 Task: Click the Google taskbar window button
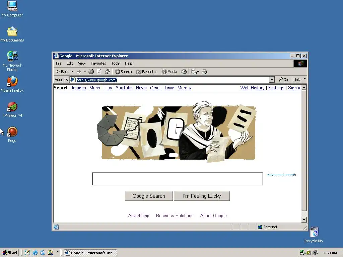tap(90, 253)
